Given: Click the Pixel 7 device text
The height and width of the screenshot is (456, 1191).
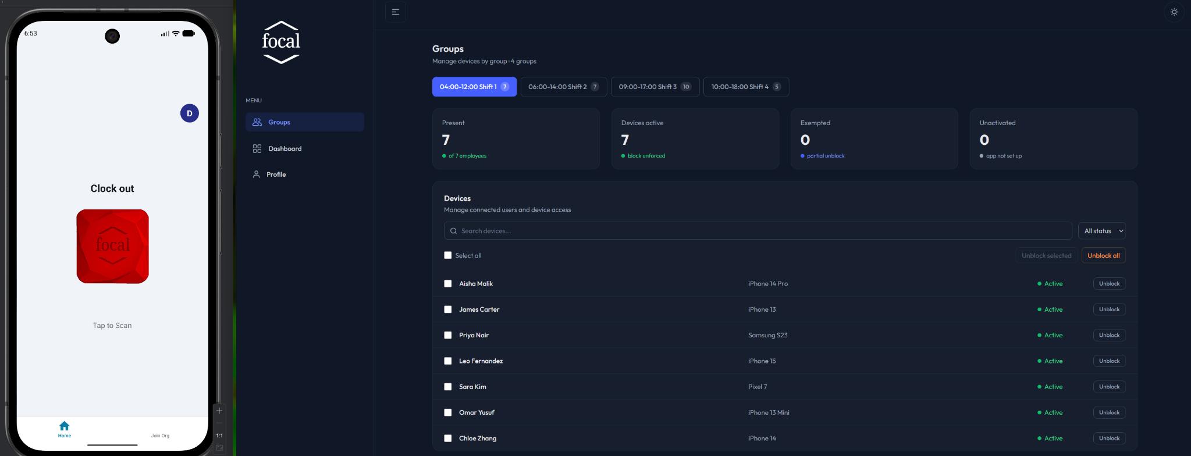Looking at the screenshot, I should click(x=758, y=387).
